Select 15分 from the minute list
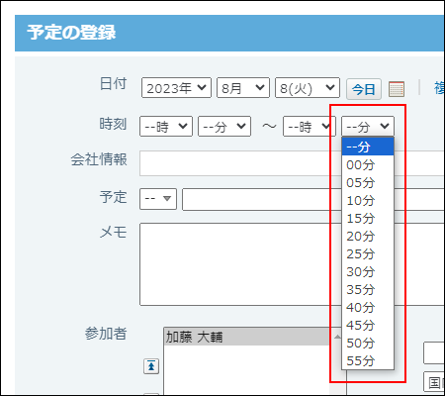 click(368, 218)
